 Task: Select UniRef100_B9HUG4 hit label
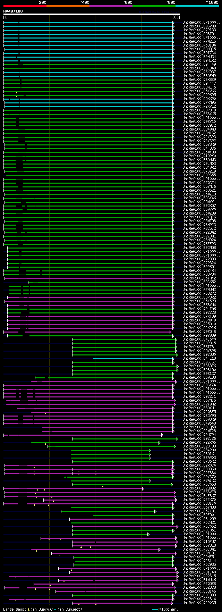pos(199,57)
